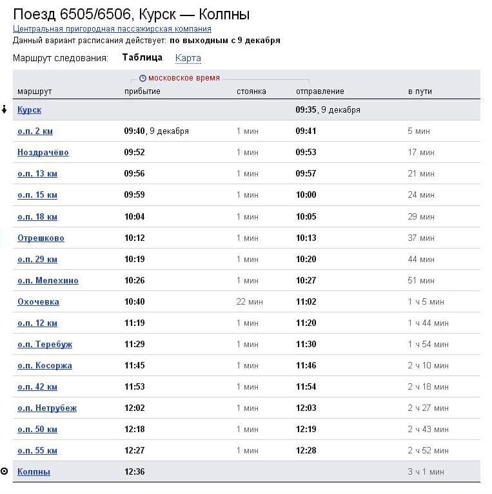Open the Курск station link

[x=29, y=110]
